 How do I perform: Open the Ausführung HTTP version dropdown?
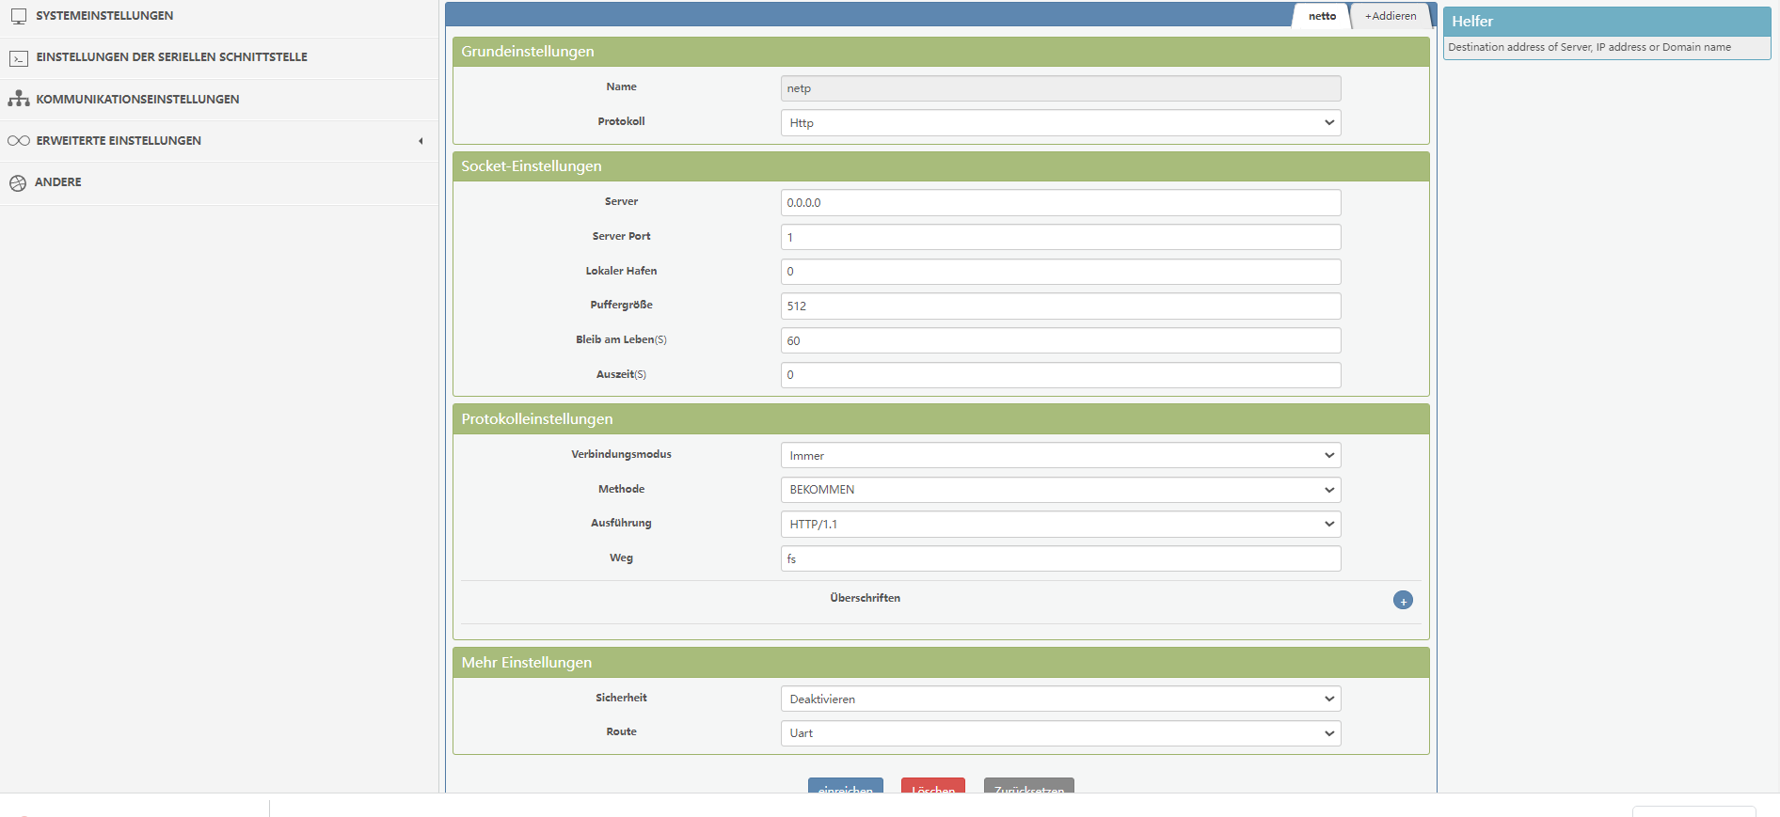click(x=1060, y=525)
